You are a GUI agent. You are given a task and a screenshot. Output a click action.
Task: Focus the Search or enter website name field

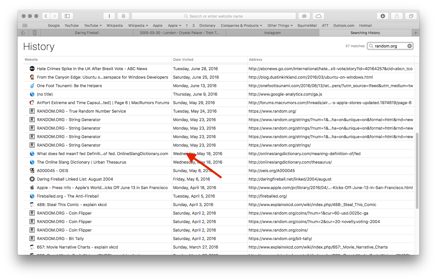click(x=214, y=16)
